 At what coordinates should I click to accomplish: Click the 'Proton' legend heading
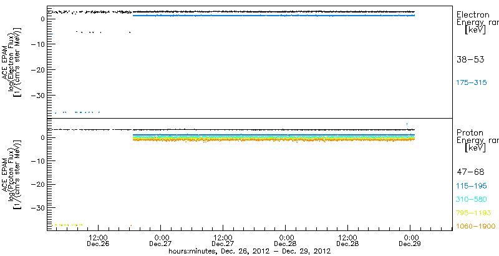click(470, 132)
